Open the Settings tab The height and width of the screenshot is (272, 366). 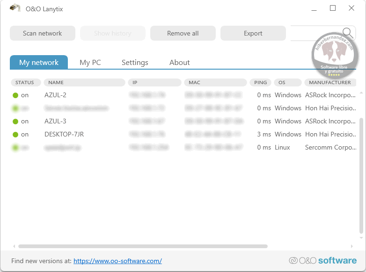click(135, 63)
